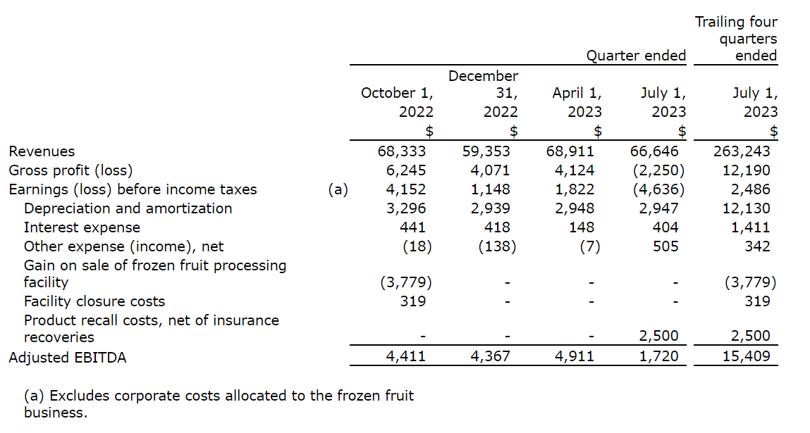Click the Product recall costs row label
Image resolution: width=810 pixels, height=433 pixels.
[151, 329]
